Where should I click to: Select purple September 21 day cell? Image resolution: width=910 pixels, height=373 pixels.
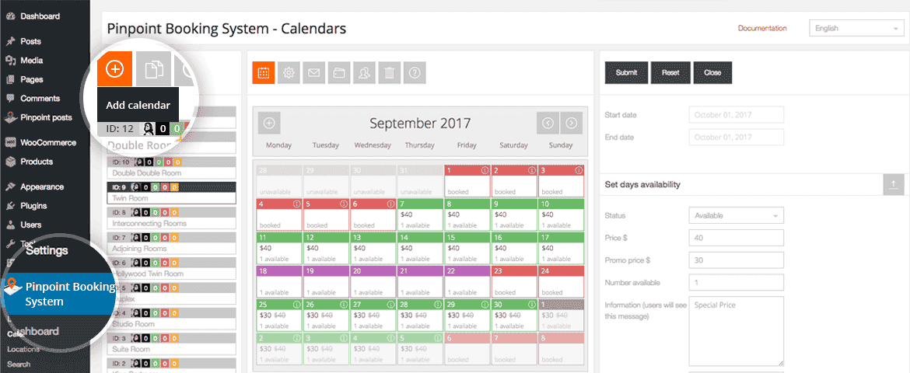(420, 281)
